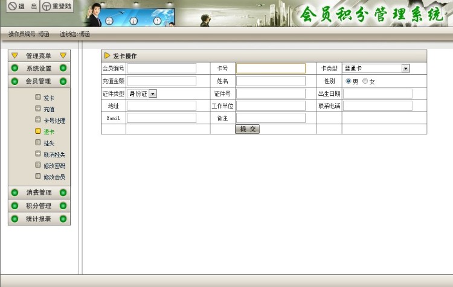Open the 卡号处理 submenu link
Screen dimensions: 453x287
tap(54, 121)
